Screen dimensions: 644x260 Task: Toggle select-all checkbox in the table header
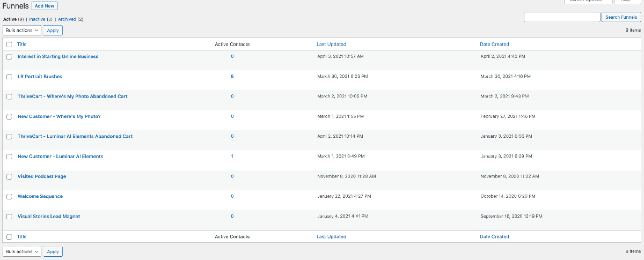[x=9, y=44]
